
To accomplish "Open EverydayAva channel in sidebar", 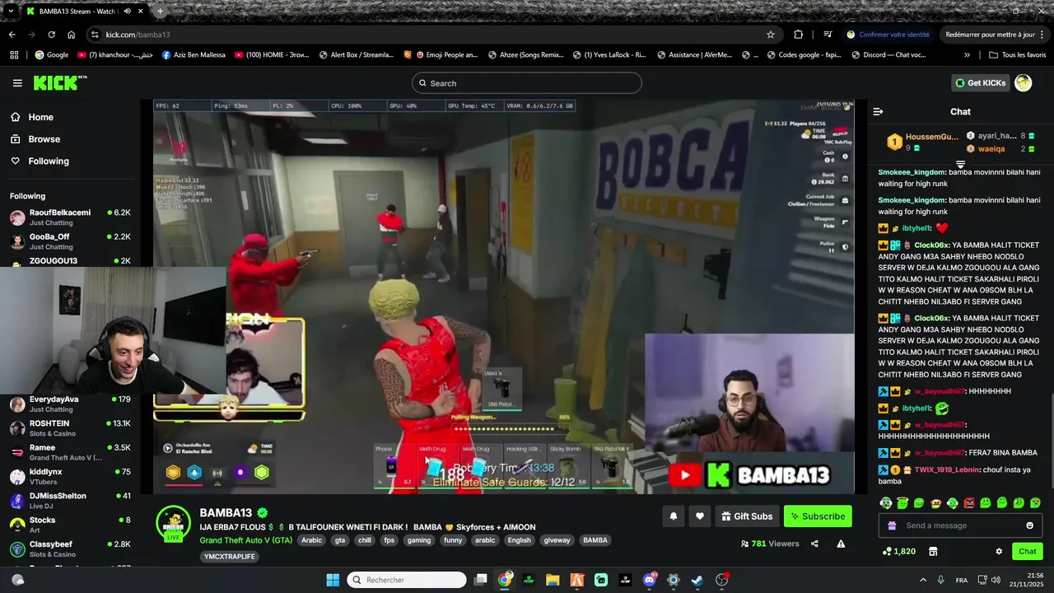I will coord(70,404).
